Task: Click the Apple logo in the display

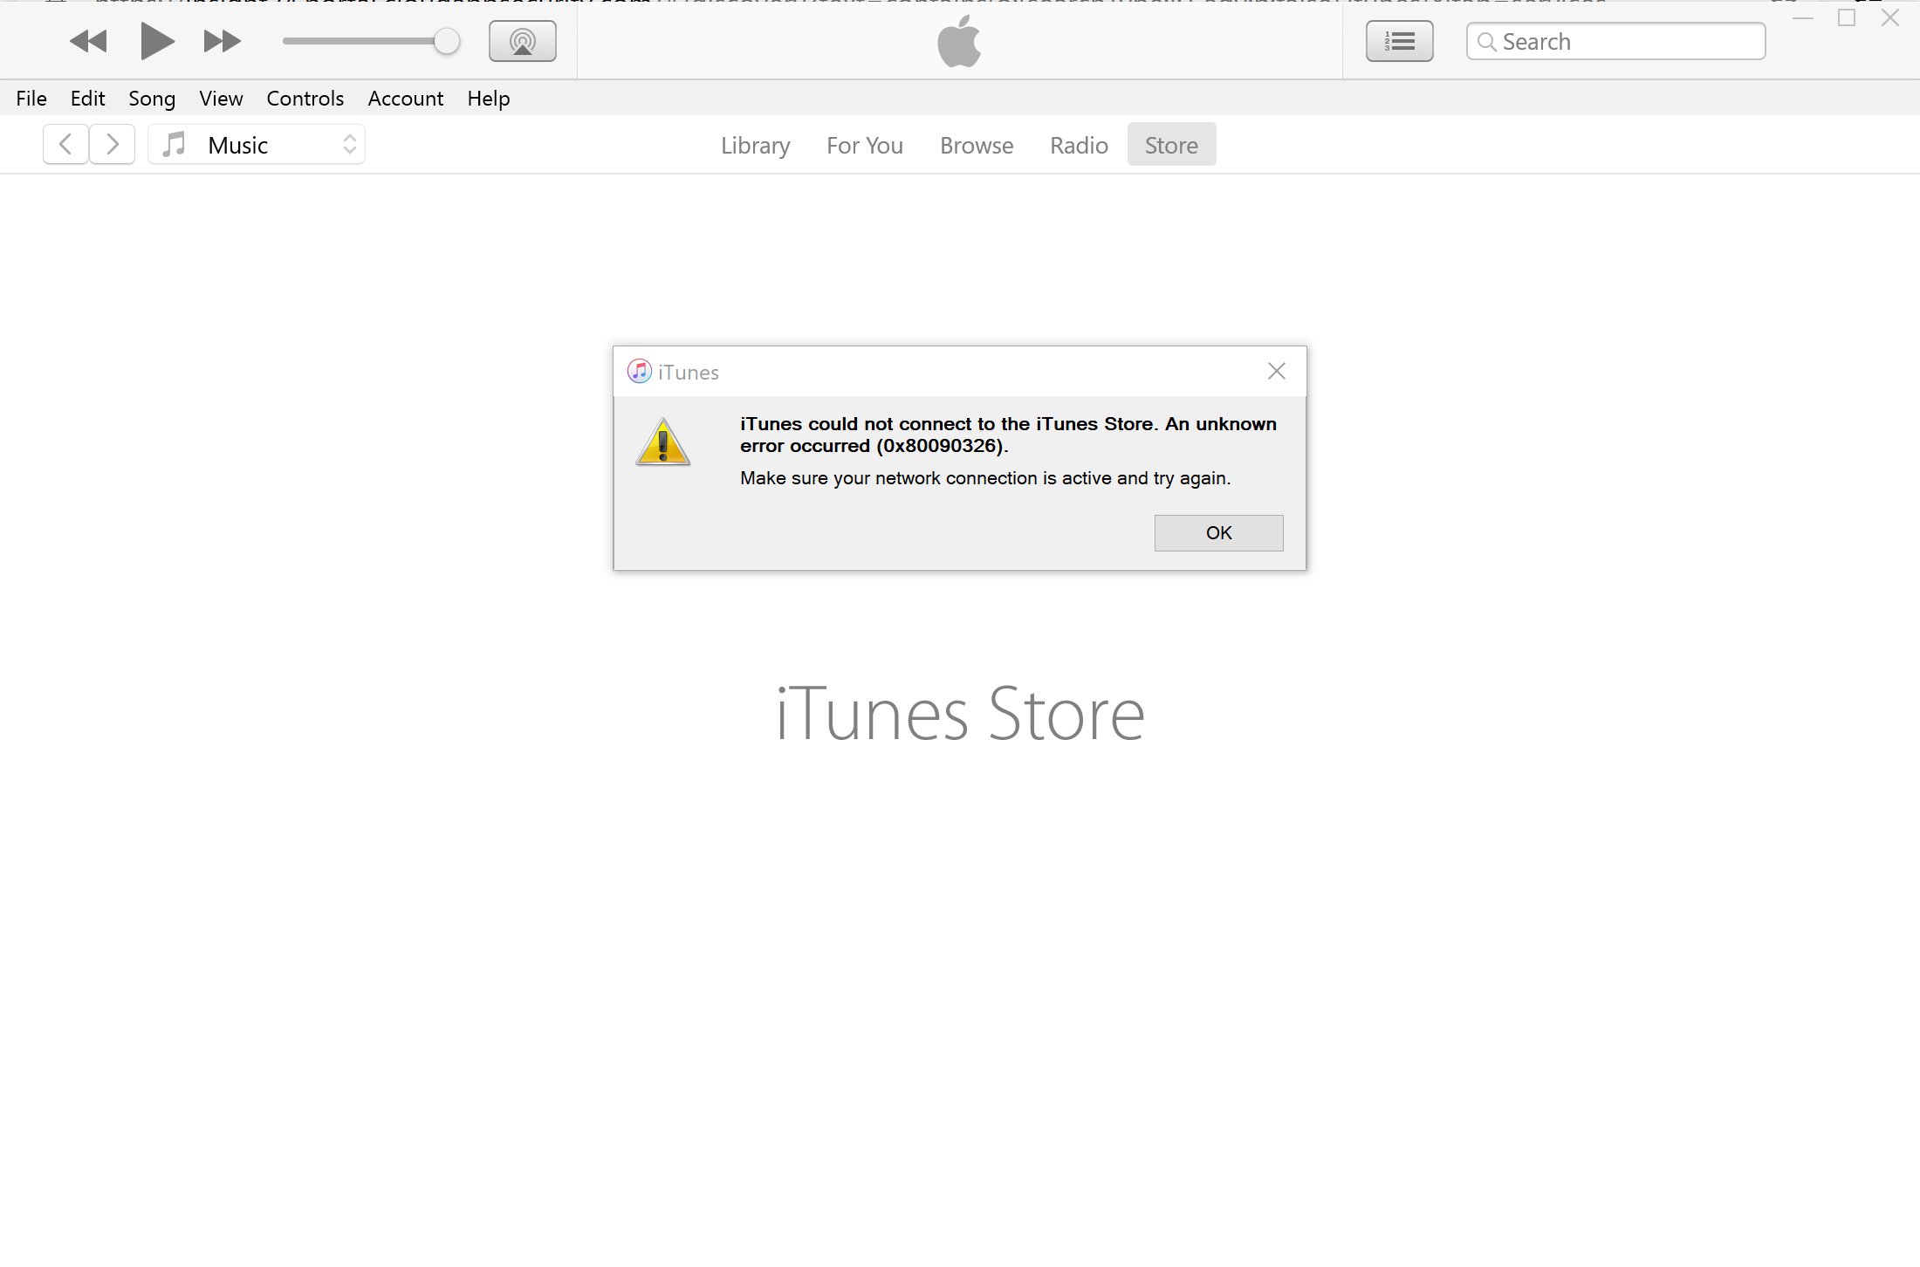Action: point(959,41)
